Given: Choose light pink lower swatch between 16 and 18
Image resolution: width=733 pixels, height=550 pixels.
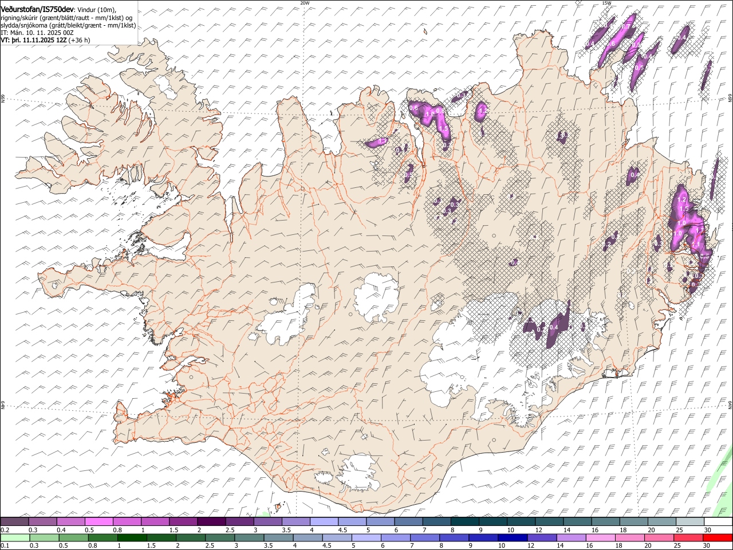Looking at the screenshot, I should (x=600, y=537).
